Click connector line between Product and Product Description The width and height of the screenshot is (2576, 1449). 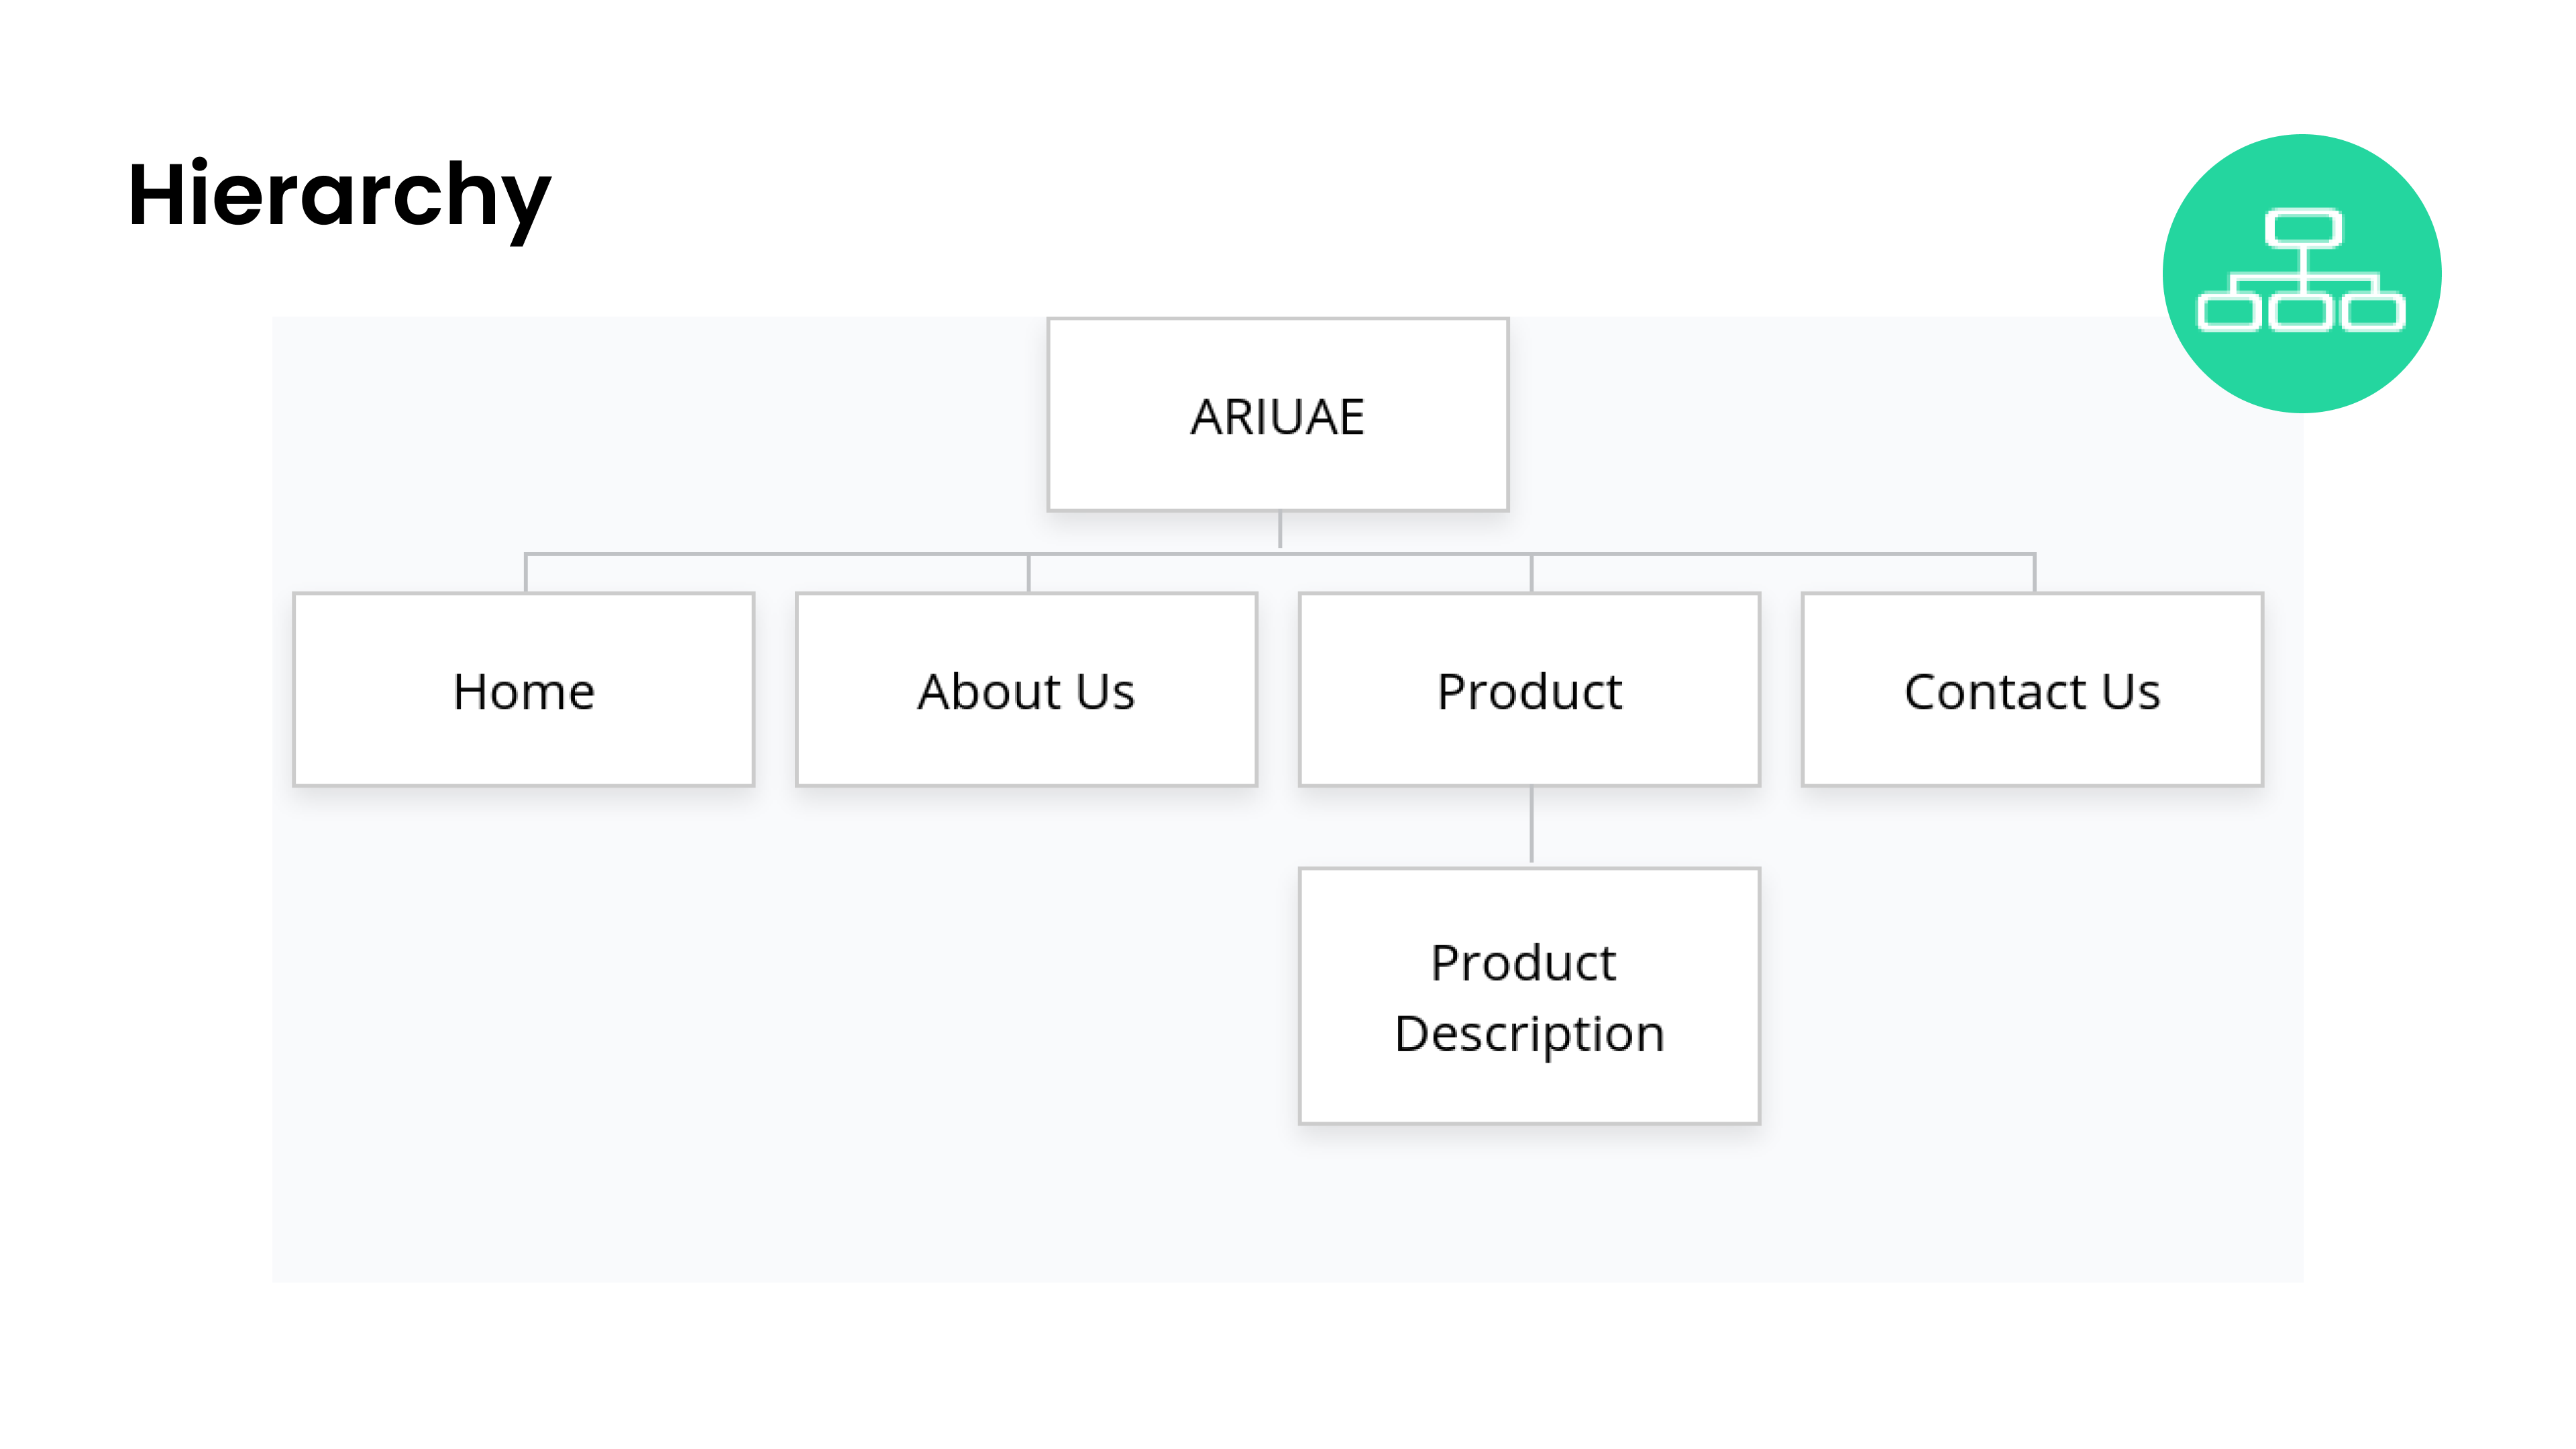tap(1531, 826)
